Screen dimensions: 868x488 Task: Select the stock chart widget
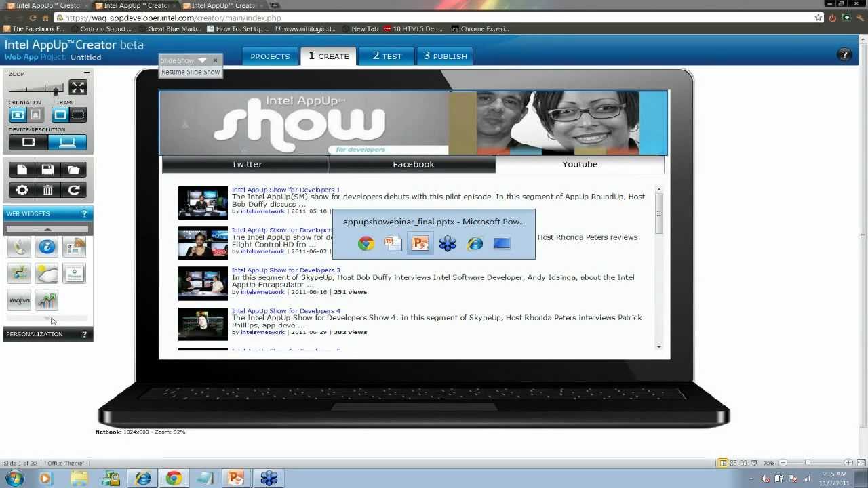[x=47, y=300]
